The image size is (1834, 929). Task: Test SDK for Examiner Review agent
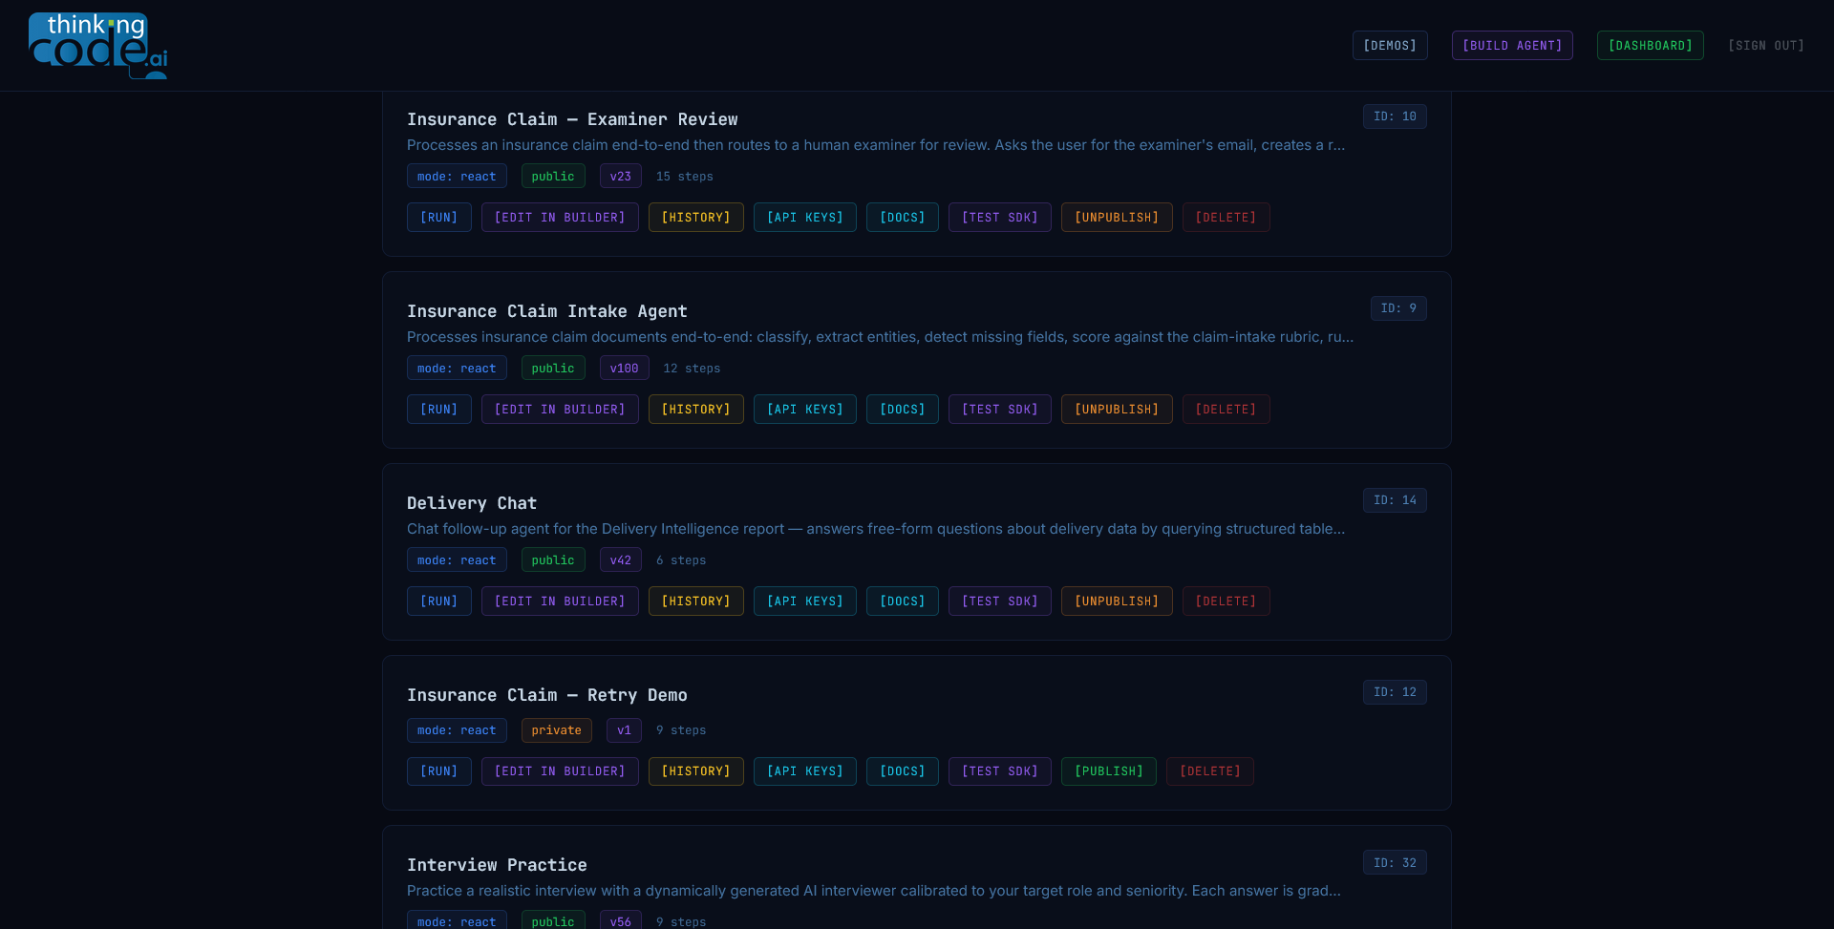tap(1000, 218)
